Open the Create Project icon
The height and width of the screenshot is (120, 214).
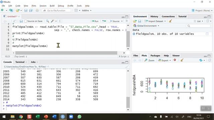click(x=11, y=10)
